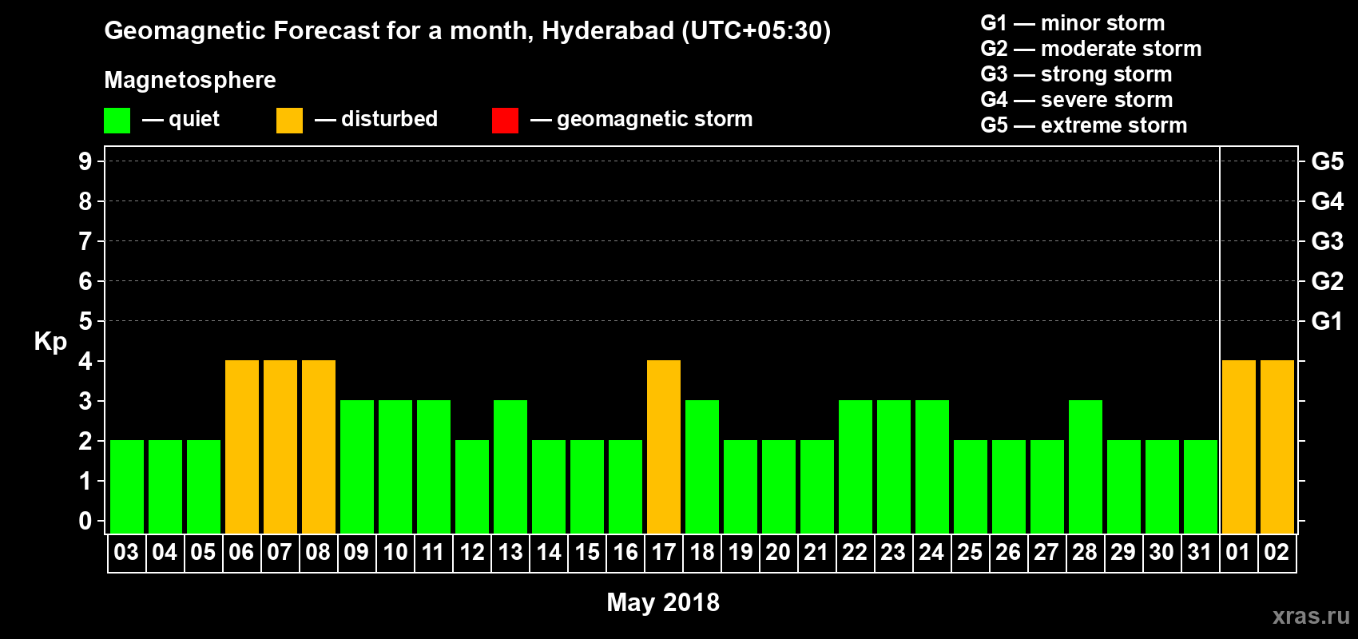Click Kp value 5 on left axis
The image size is (1358, 639).
pos(85,321)
